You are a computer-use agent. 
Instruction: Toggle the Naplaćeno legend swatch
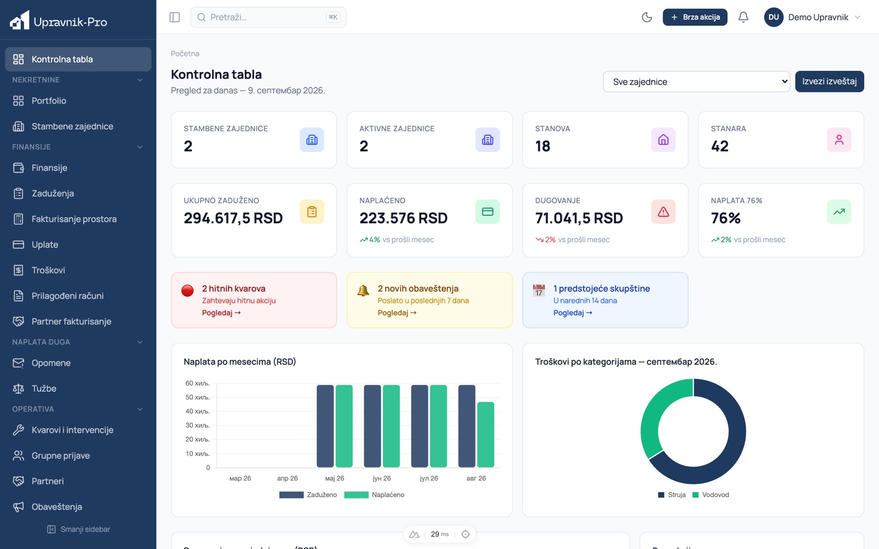coord(356,495)
